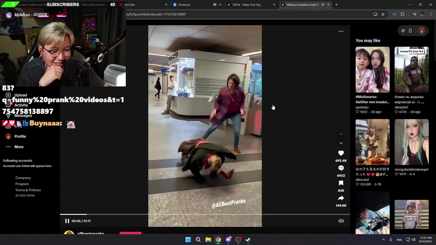The width and height of the screenshot is (436, 245).
Task: Click the taskbar microphone icon
Action: point(391,240)
